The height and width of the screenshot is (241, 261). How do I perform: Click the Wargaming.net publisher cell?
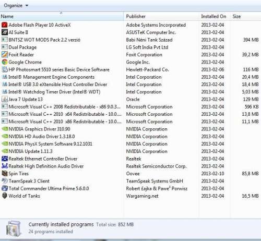143,196
